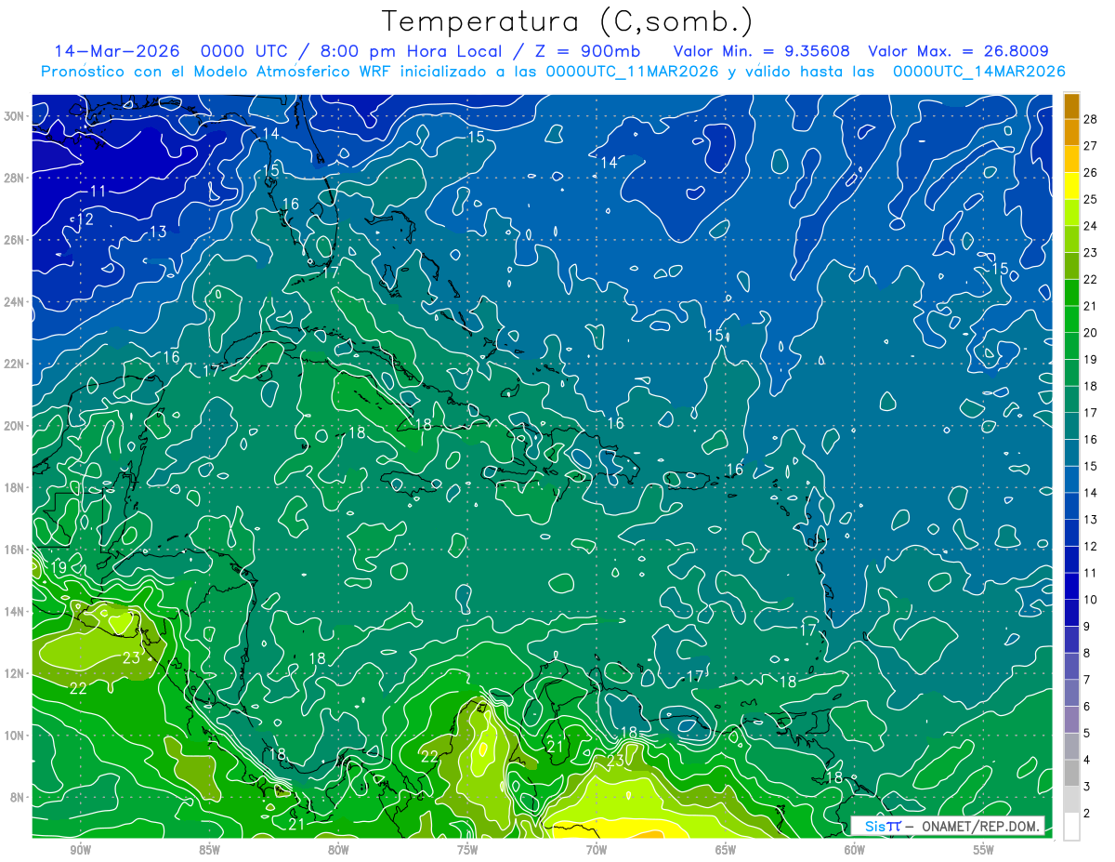Click the "27" label on the color scale

pos(1091,146)
